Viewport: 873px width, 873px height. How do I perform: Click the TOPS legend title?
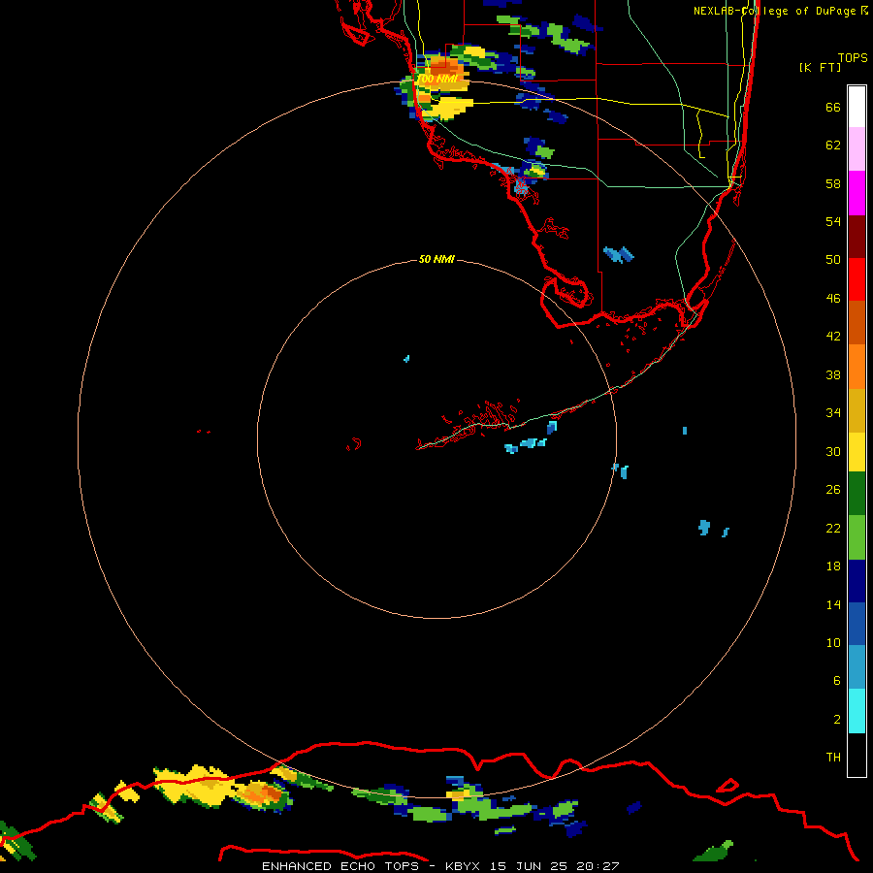coord(853,58)
